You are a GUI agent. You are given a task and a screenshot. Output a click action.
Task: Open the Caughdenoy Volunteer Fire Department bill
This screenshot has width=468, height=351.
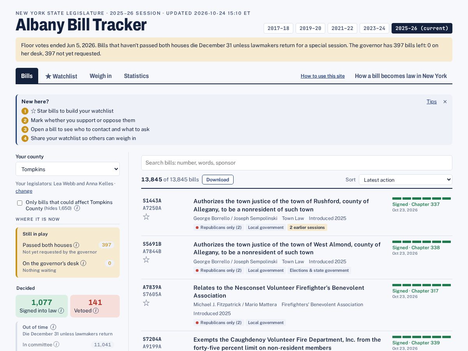pyautogui.click(x=287, y=344)
